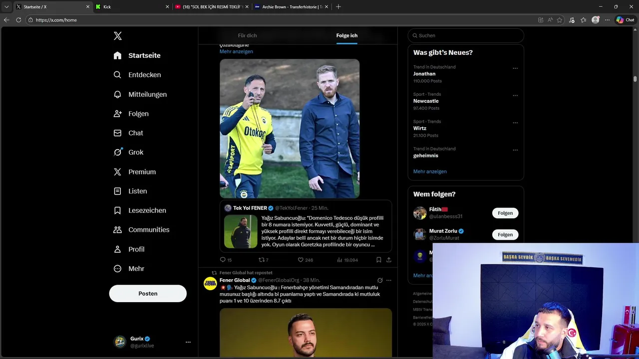The width and height of the screenshot is (639, 359).
Task: Open Grok from the sidebar
Action: point(128,152)
